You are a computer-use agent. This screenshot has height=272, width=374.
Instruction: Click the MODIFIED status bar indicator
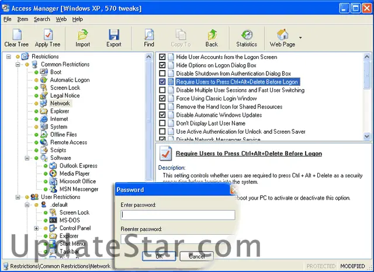tap(352, 266)
